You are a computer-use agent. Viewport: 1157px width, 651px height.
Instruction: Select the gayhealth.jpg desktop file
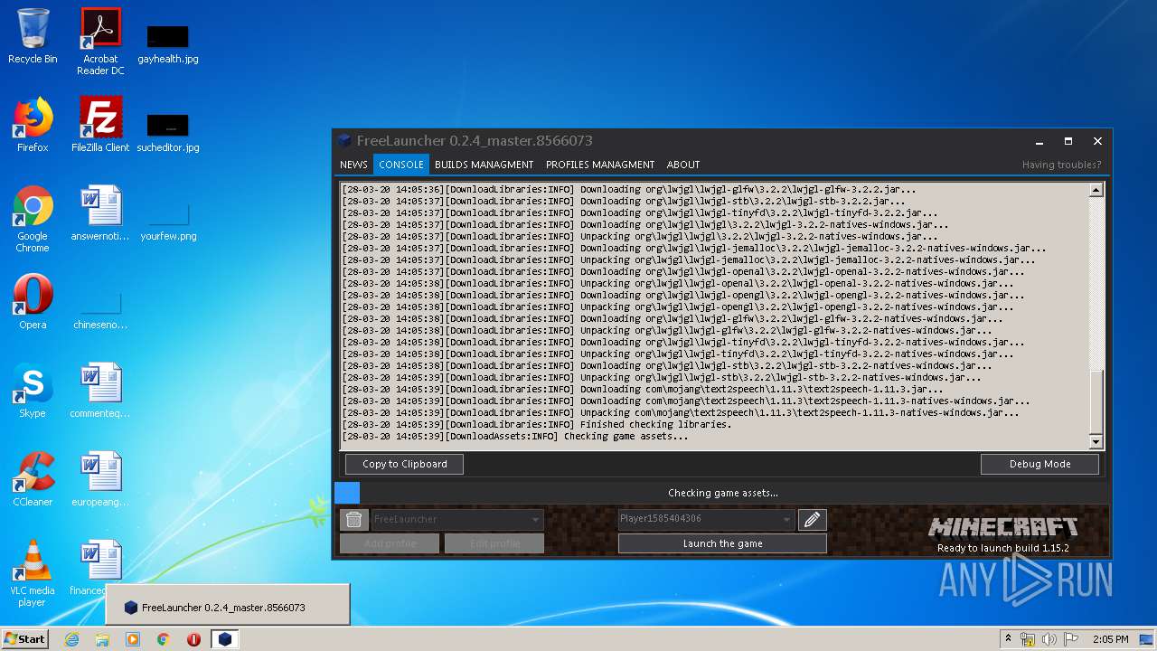click(x=168, y=43)
